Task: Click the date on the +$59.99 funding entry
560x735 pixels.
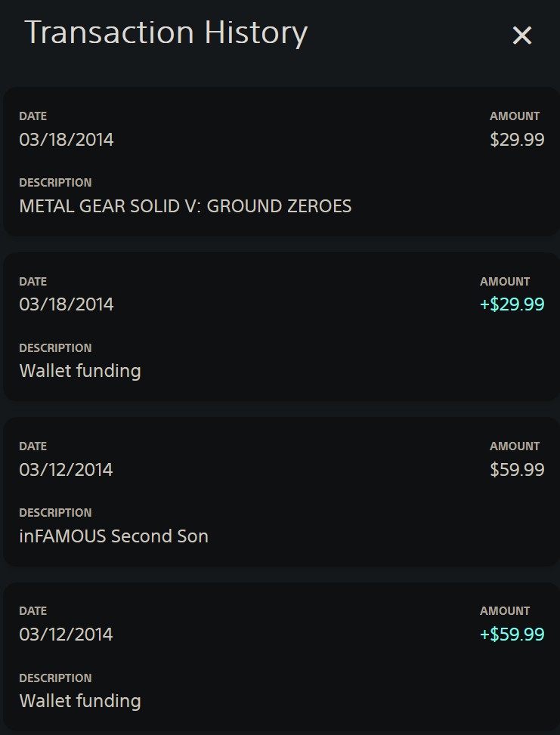Action: (67, 635)
